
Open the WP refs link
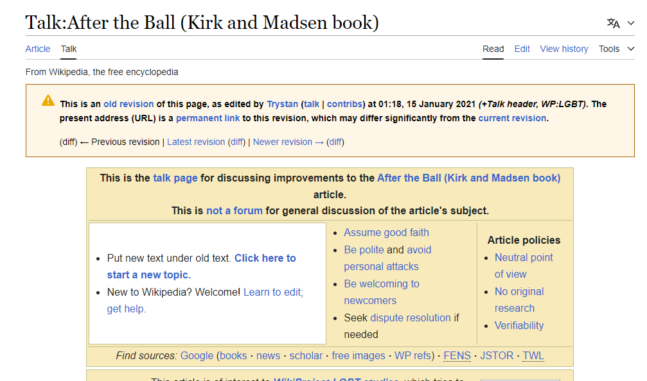point(412,356)
